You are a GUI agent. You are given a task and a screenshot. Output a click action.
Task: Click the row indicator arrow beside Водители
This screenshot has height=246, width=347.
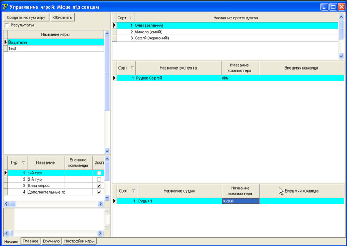coord(5,43)
